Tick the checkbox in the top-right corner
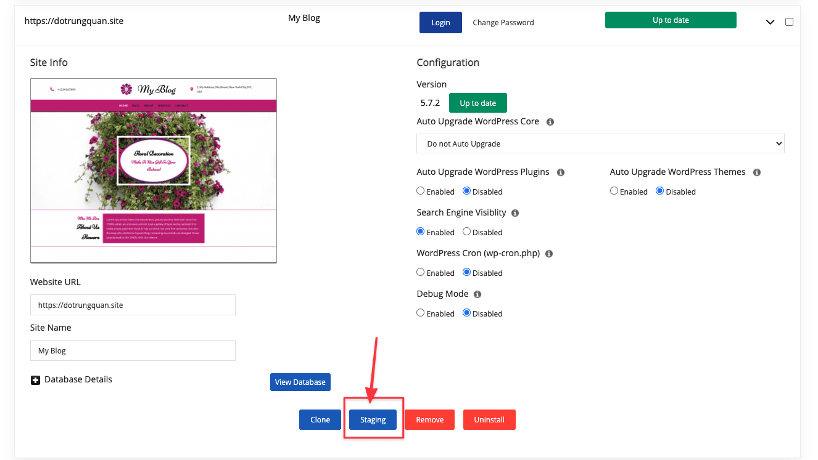This screenshot has height=460, width=818. coord(789,22)
